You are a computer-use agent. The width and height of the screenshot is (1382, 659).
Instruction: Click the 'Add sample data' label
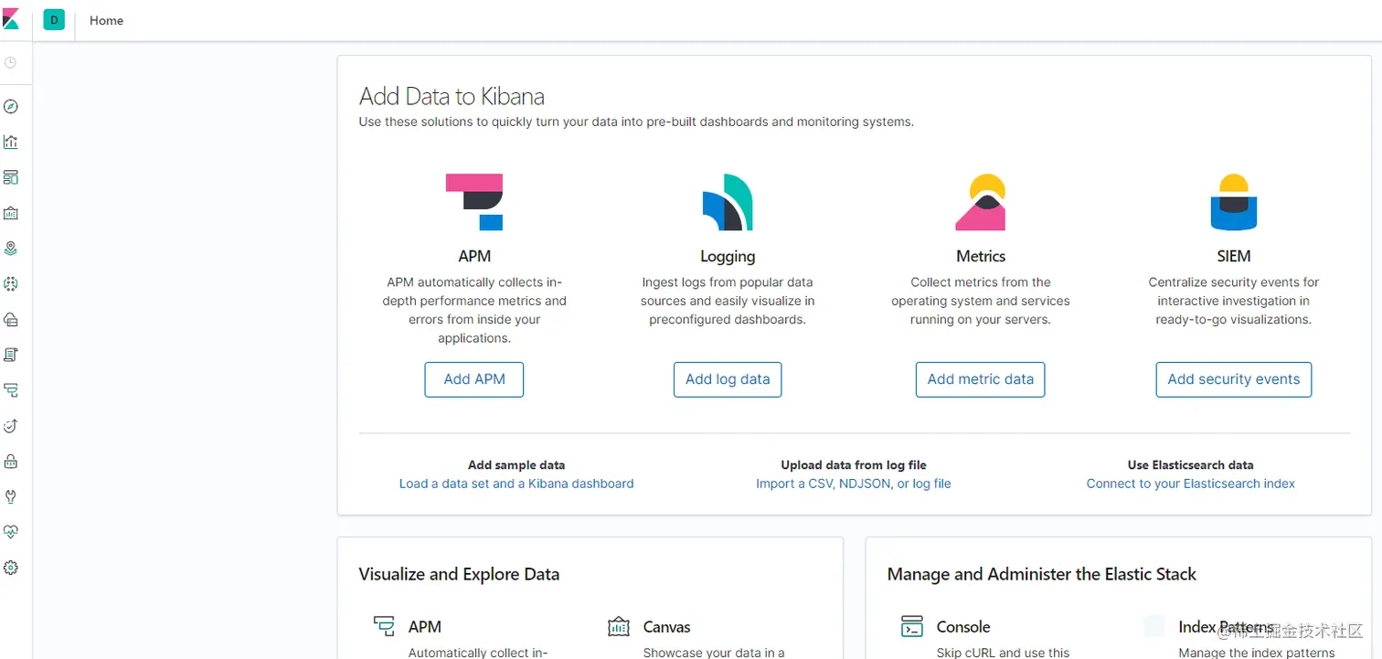[516, 465]
